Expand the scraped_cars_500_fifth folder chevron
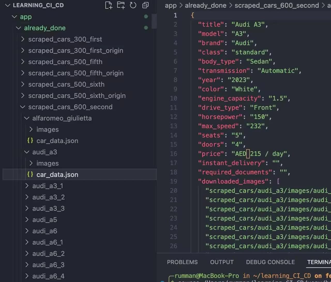This screenshot has width=331, height=282. point(23,62)
